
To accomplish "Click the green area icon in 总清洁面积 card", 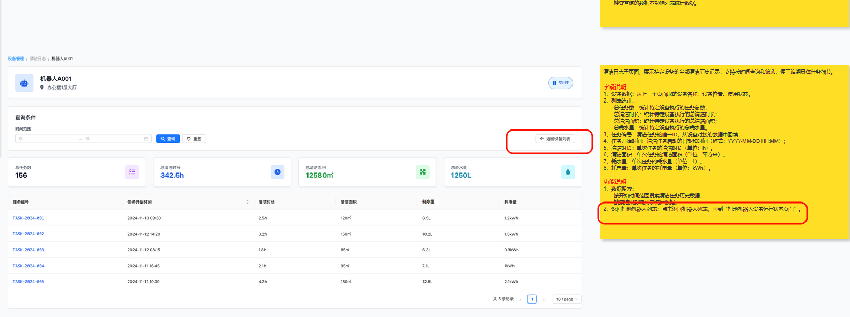I will [x=422, y=172].
